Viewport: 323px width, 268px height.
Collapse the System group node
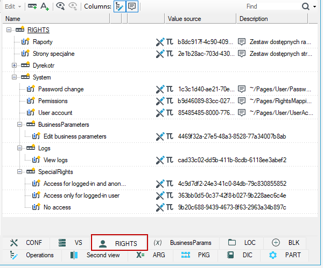14,77
